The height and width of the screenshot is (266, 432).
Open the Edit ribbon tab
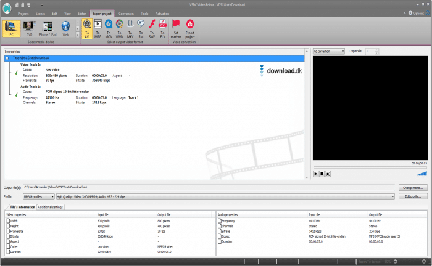coord(55,14)
